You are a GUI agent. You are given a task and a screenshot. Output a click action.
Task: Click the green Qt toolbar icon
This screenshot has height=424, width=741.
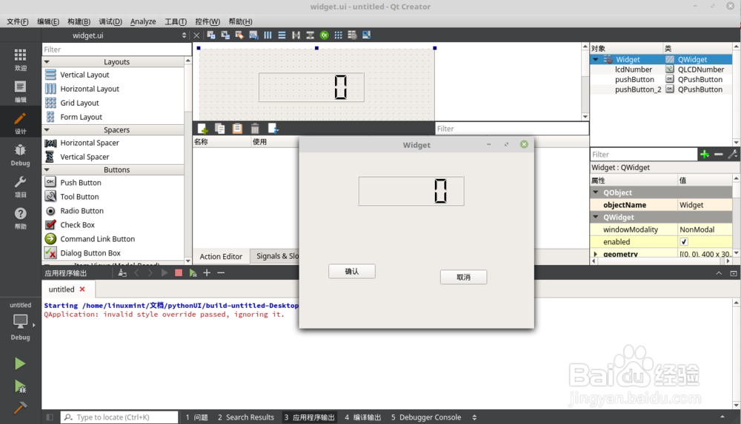[325, 35]
